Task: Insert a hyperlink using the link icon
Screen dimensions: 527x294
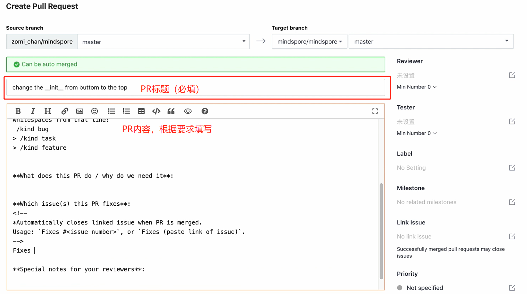Action: click(65, 111)
